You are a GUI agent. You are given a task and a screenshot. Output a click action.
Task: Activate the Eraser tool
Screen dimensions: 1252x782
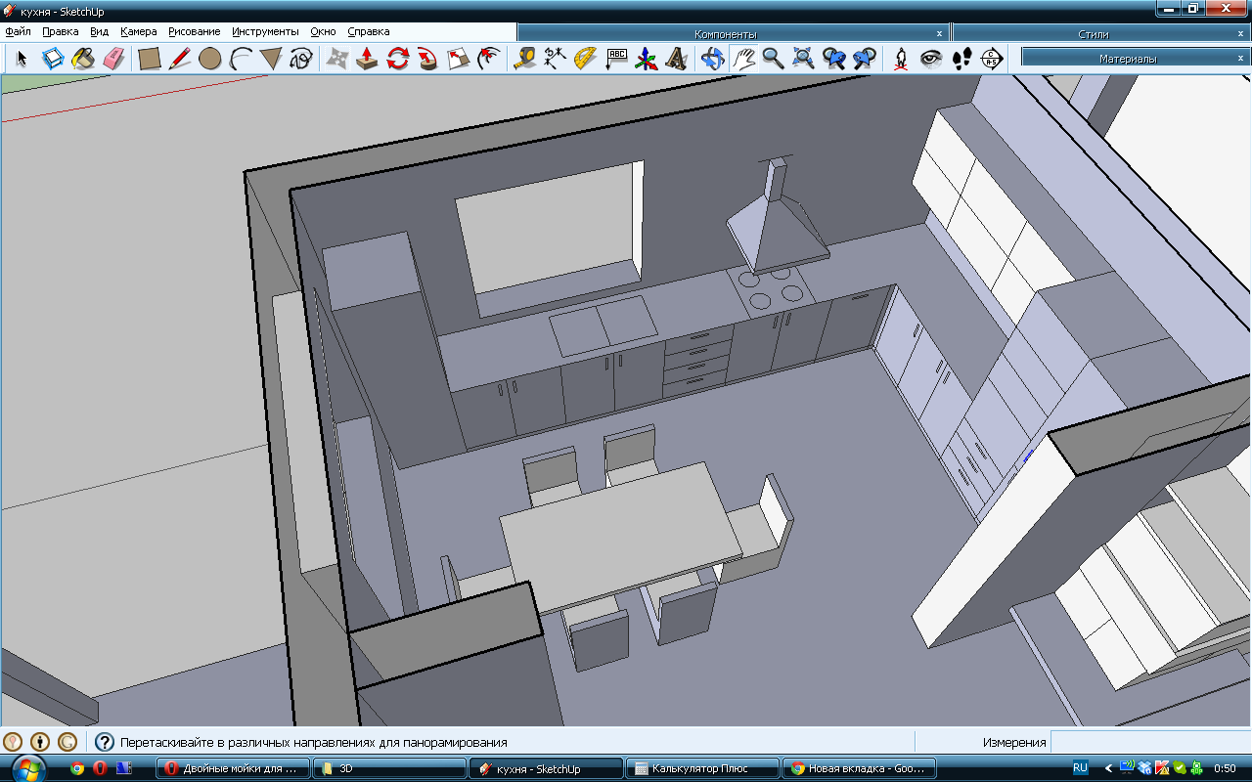click(114, 59)
